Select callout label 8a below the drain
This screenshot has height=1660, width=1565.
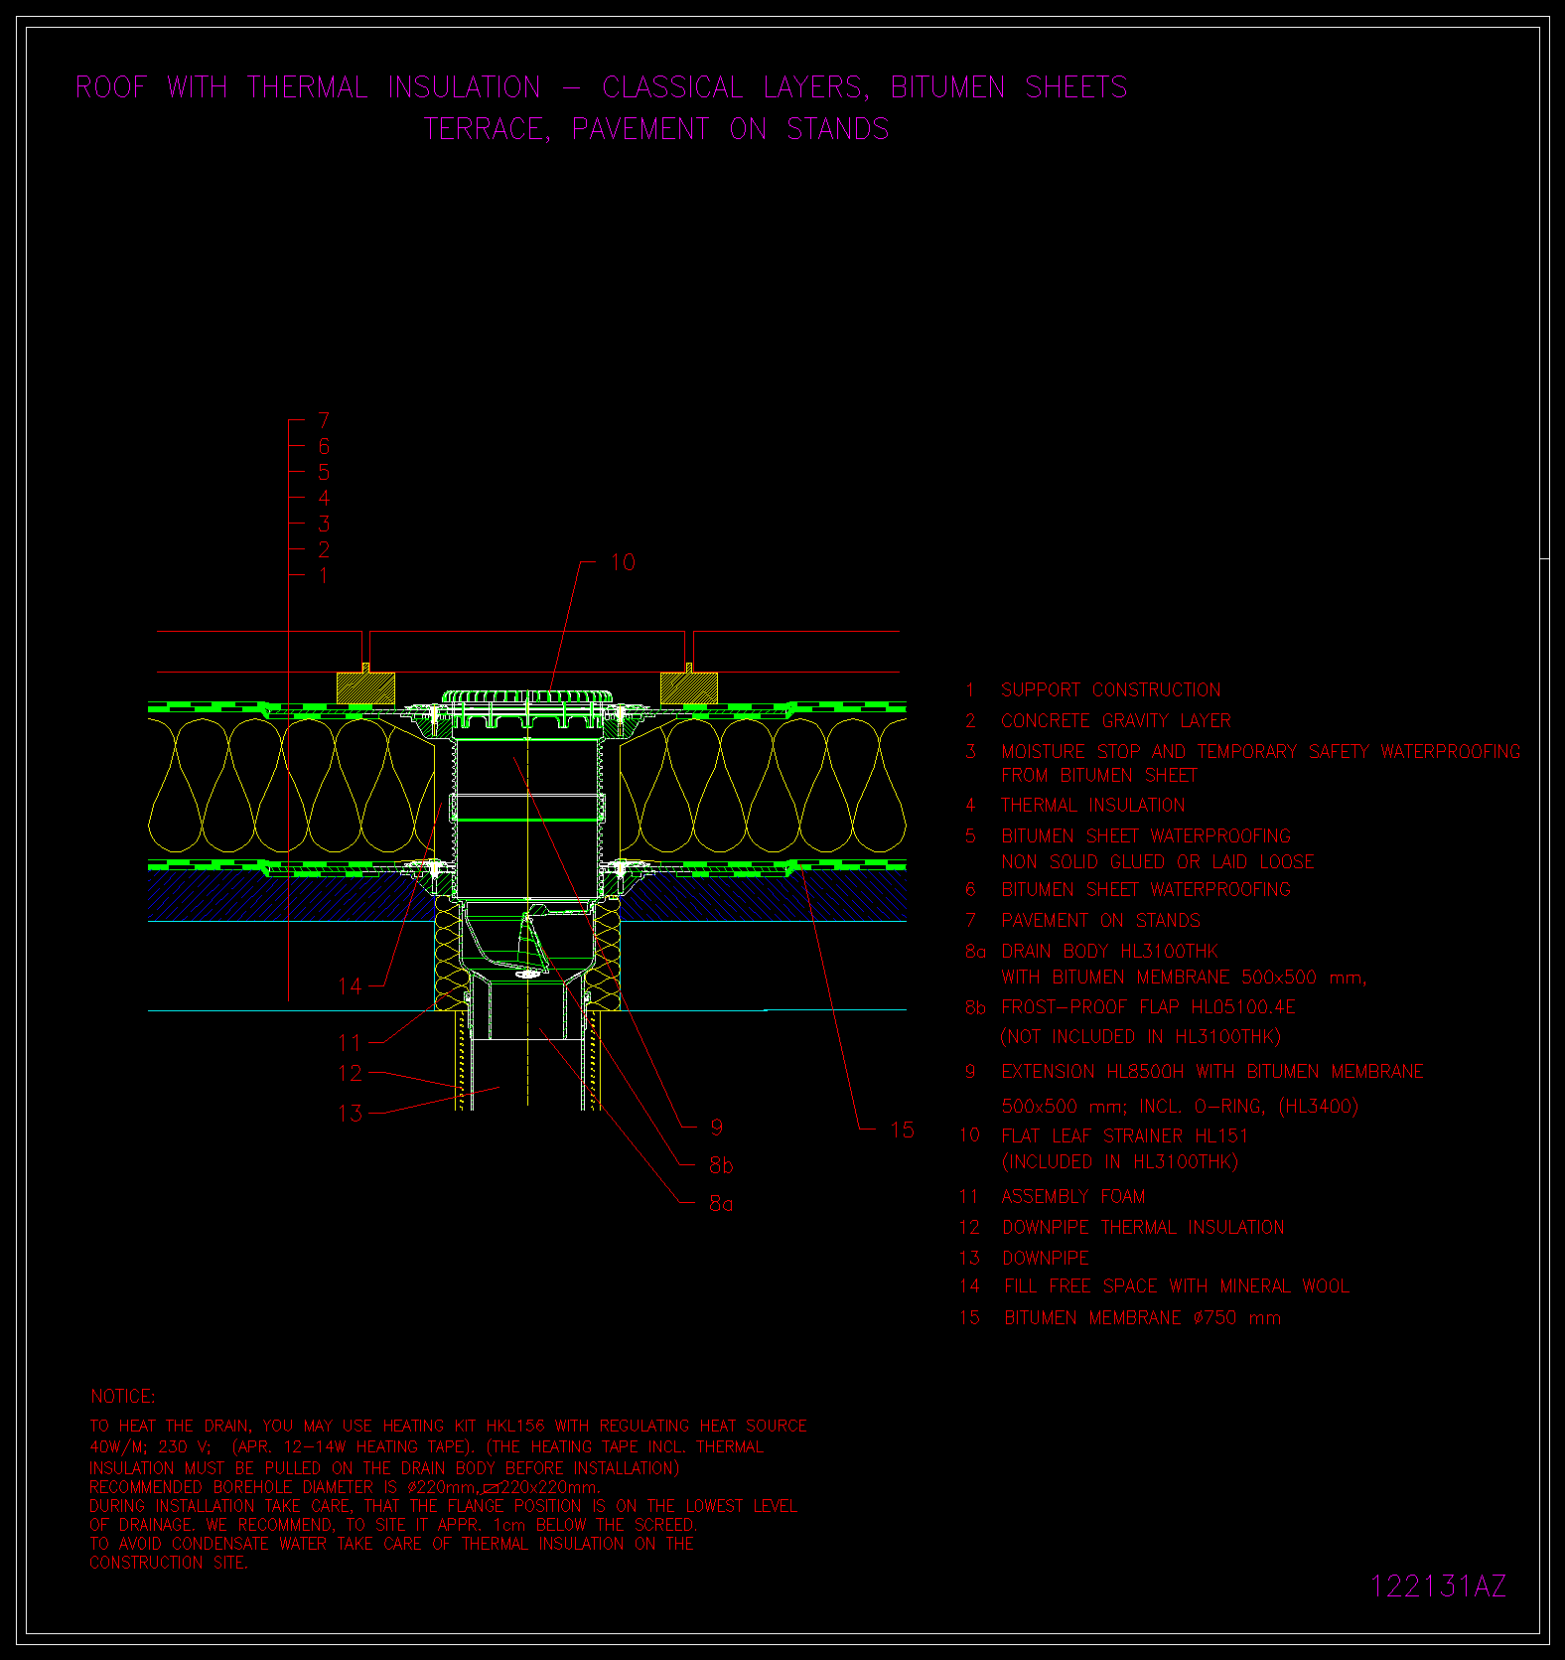pyautogui.click(x=721, y=1204)
